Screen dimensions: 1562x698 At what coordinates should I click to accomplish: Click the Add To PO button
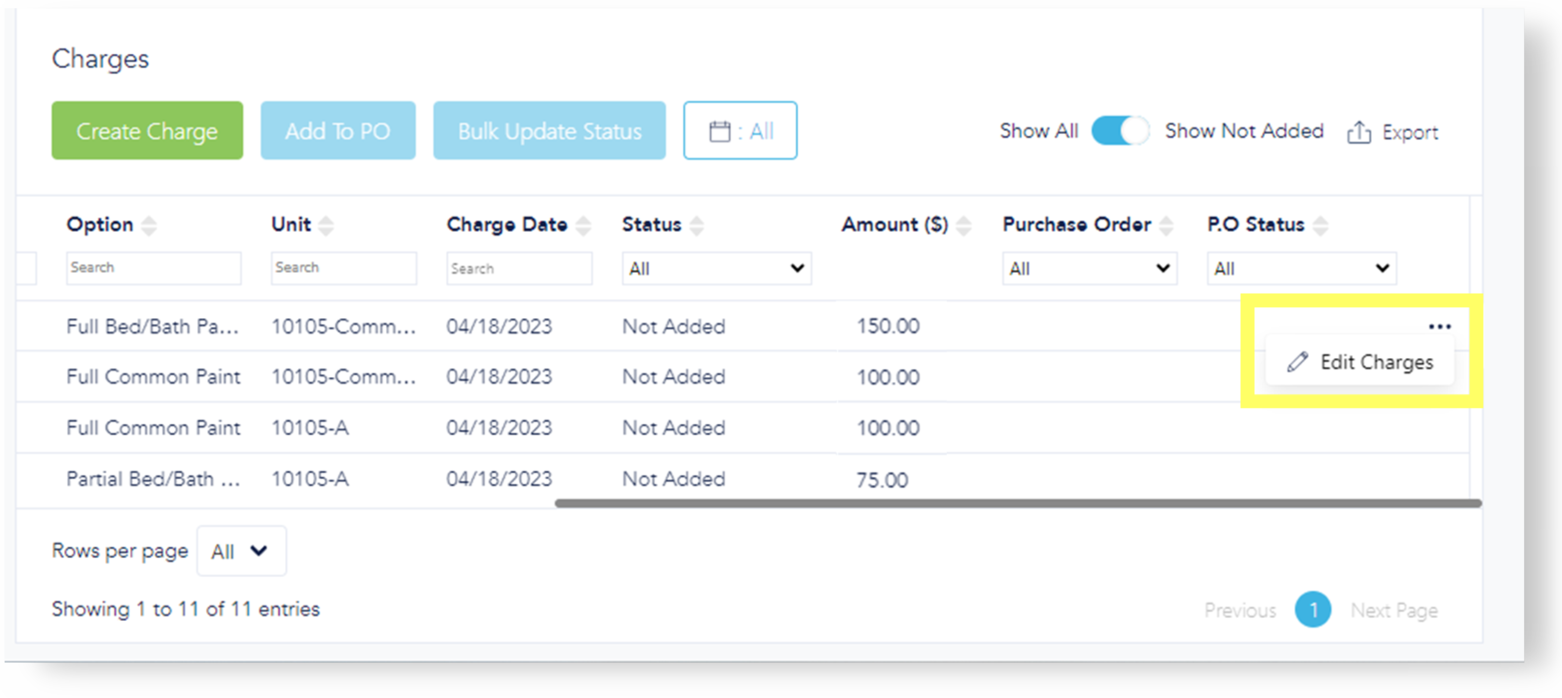(338, 131)
